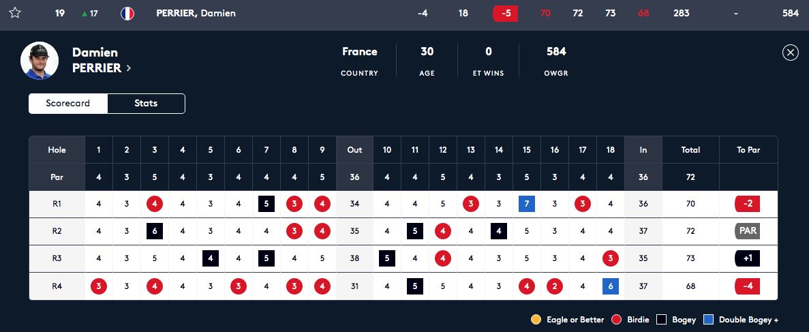The image size is (809, 332).
Task: Click the green position change arrow 17
Action: [90, 14]
